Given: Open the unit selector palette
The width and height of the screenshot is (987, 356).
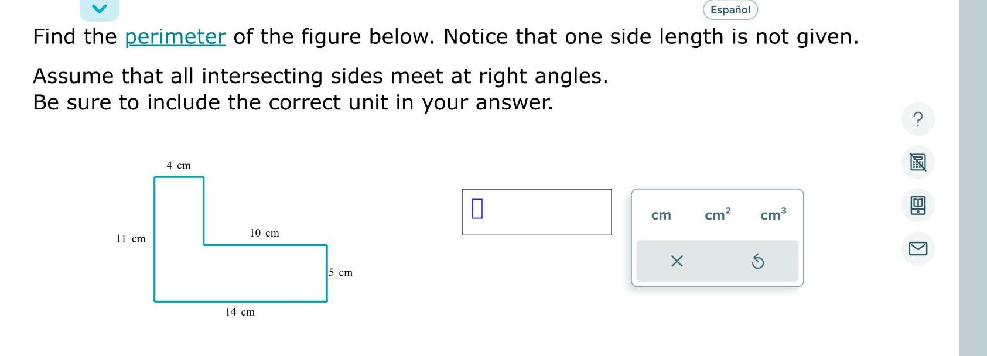Looking at the screenshot, I should click(717, 237).
